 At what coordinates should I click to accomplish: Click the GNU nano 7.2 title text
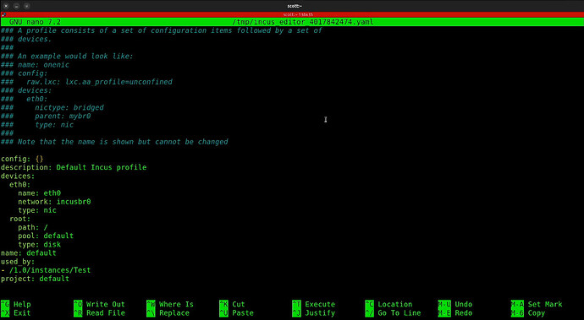35,22
